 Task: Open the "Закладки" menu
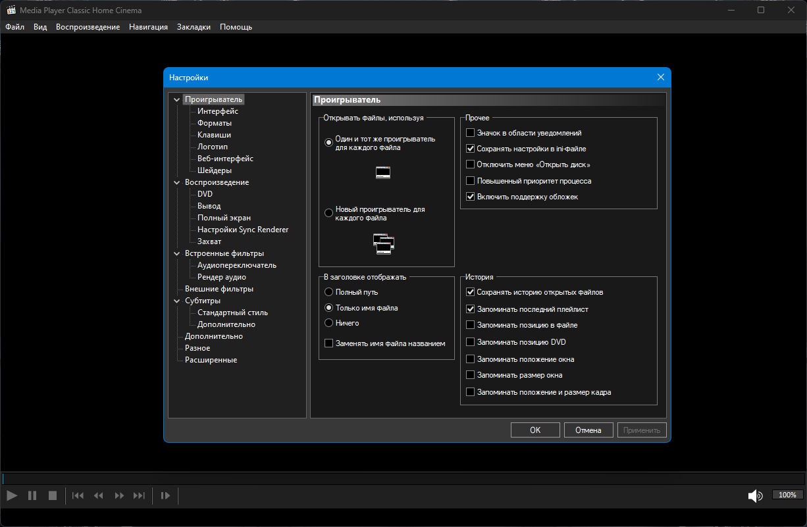[x=194, y=27]
